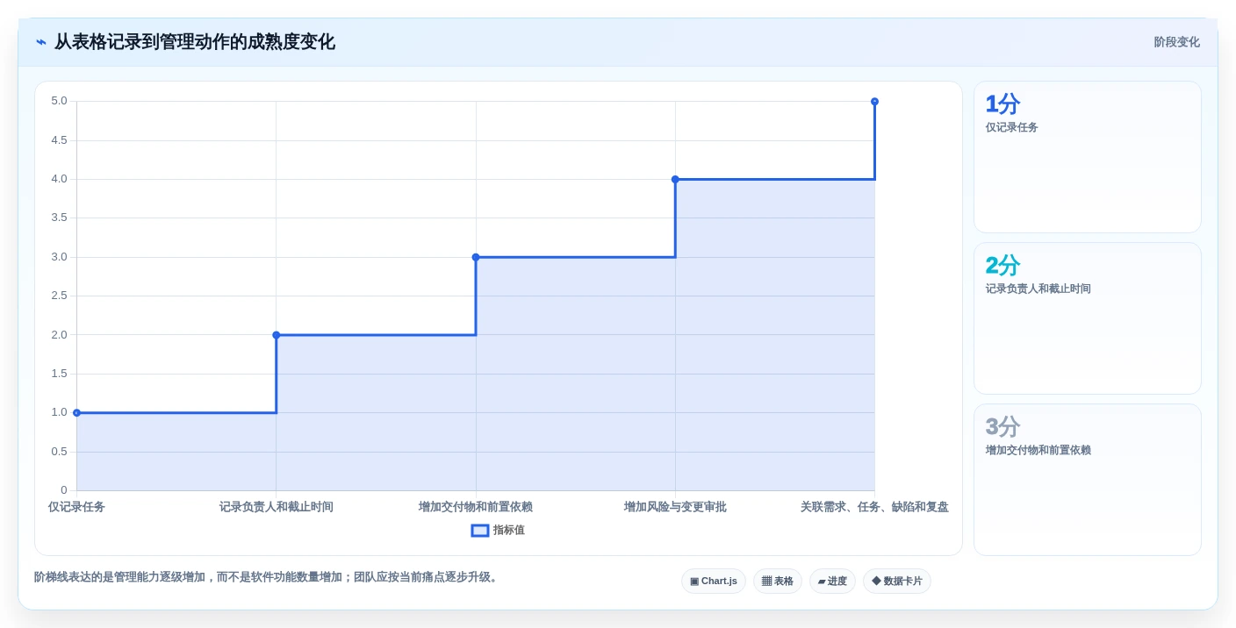
Task: Click the data point at value 3.0
Action: click(x=476, y=257)
